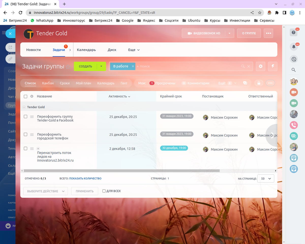
Task: Open WhatsApp bookmark in bookmarks bar
Action: click(x=42, y=20)
